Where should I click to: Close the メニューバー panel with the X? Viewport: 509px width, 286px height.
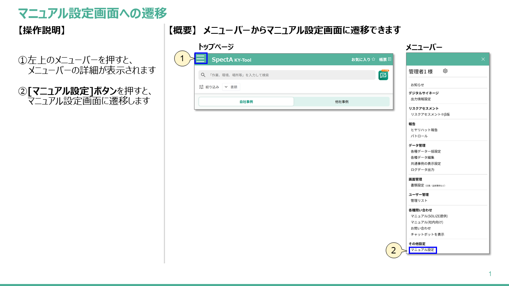click(x=483, y=59)
